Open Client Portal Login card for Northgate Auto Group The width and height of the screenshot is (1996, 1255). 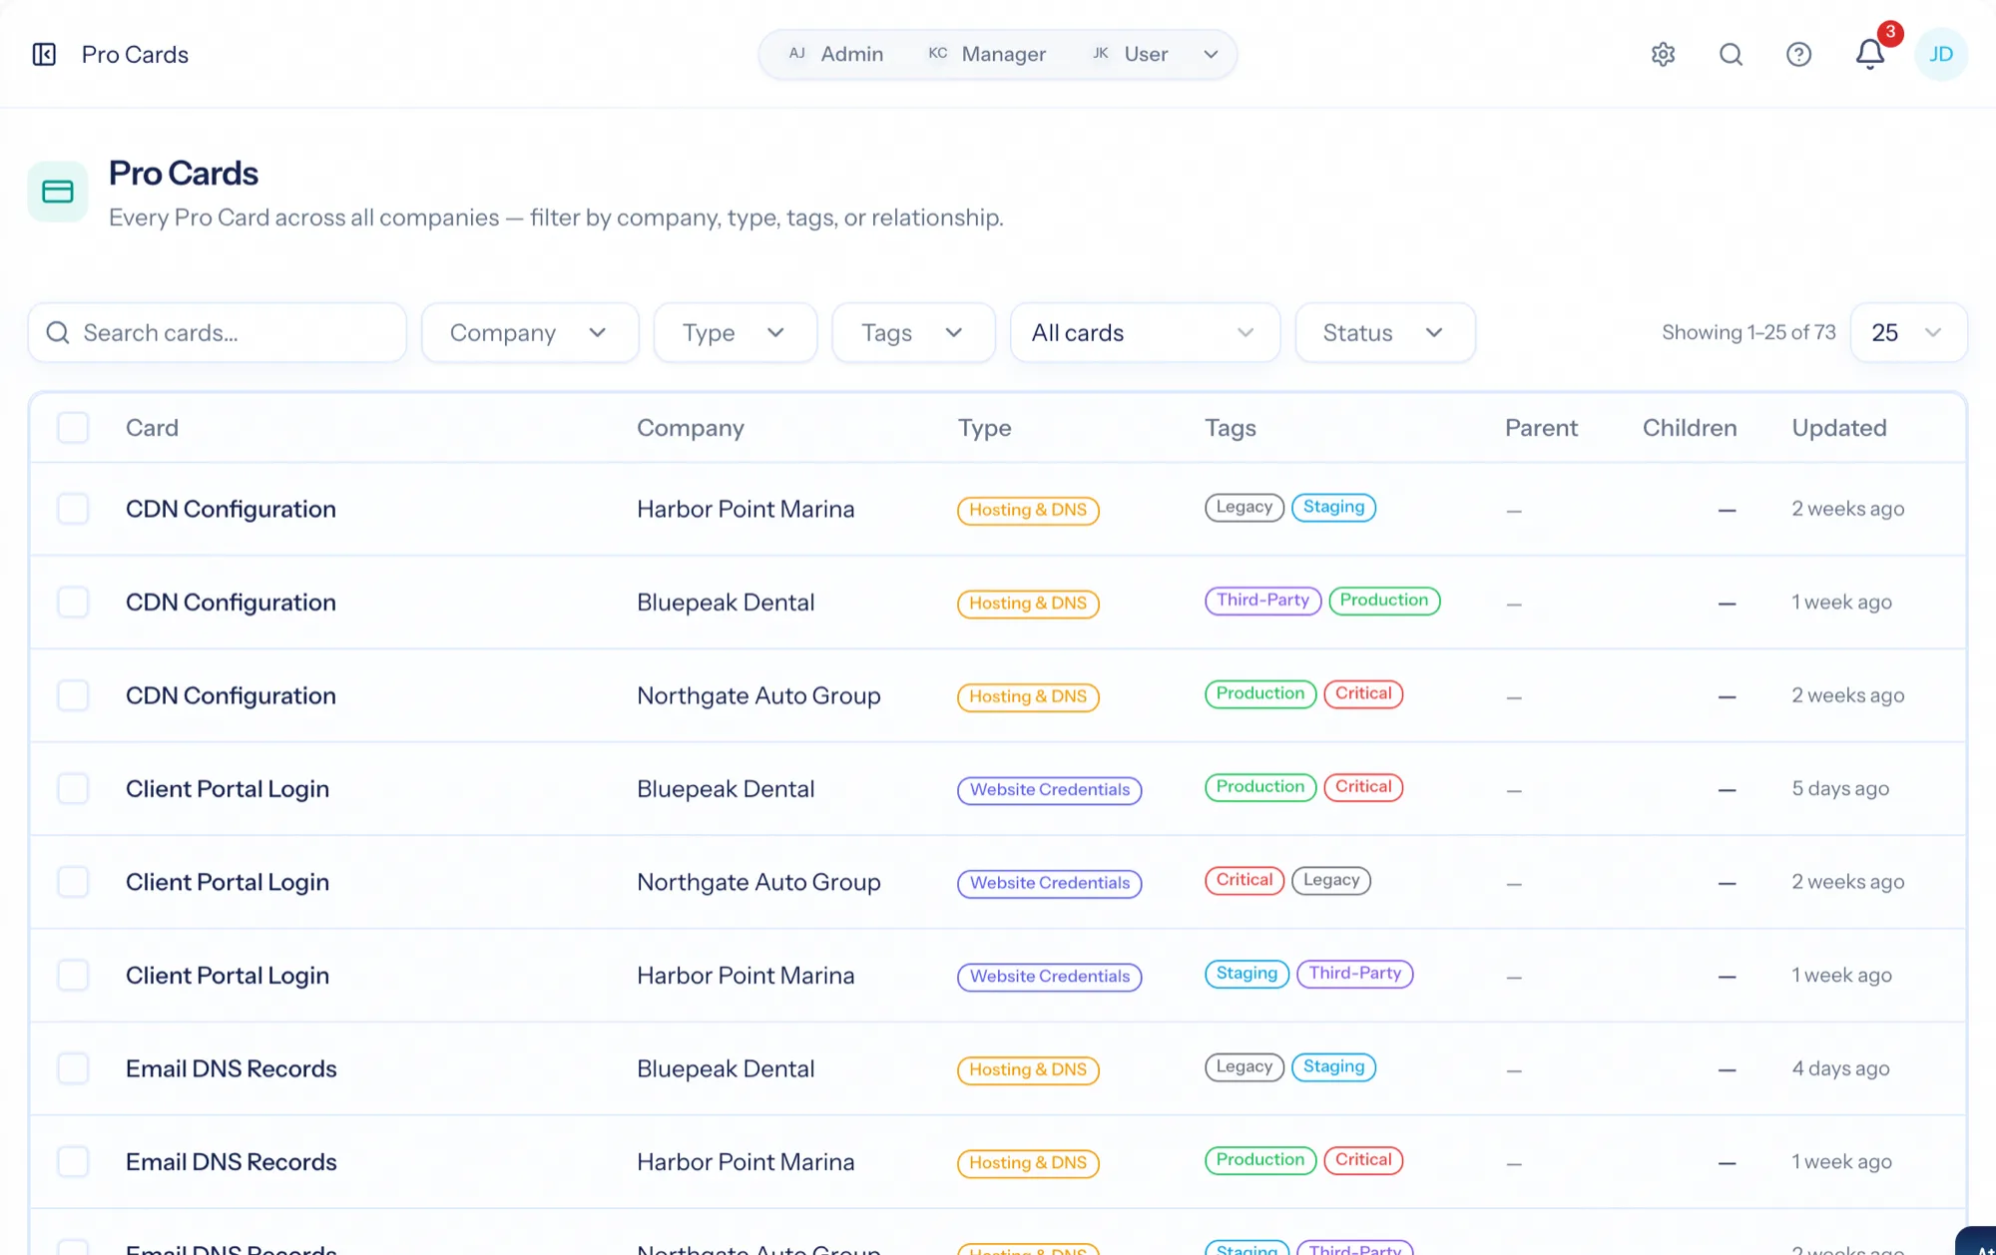tap(228, 882)
